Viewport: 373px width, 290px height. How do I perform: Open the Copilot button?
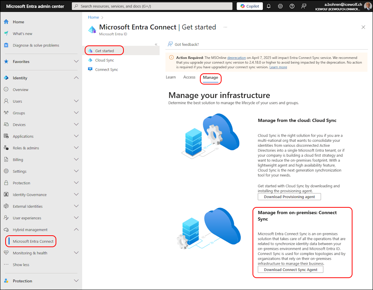250,6
